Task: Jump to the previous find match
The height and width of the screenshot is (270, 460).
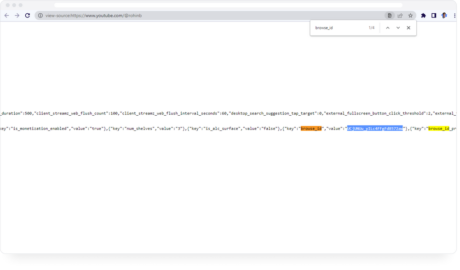Action: coord(387,28)
